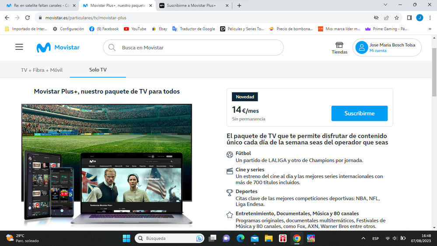The image size is (437, 246).
Task: Bookmark this page with the star icon
Action: pyautogui.click(x=397, y=18)
